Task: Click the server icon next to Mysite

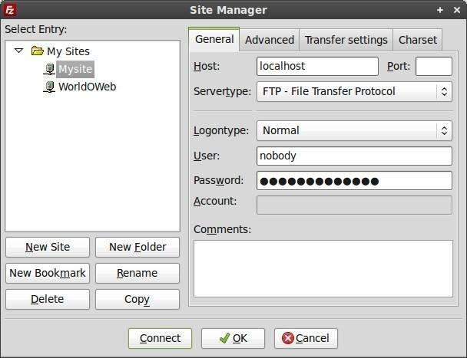Action: click(49, 69)
